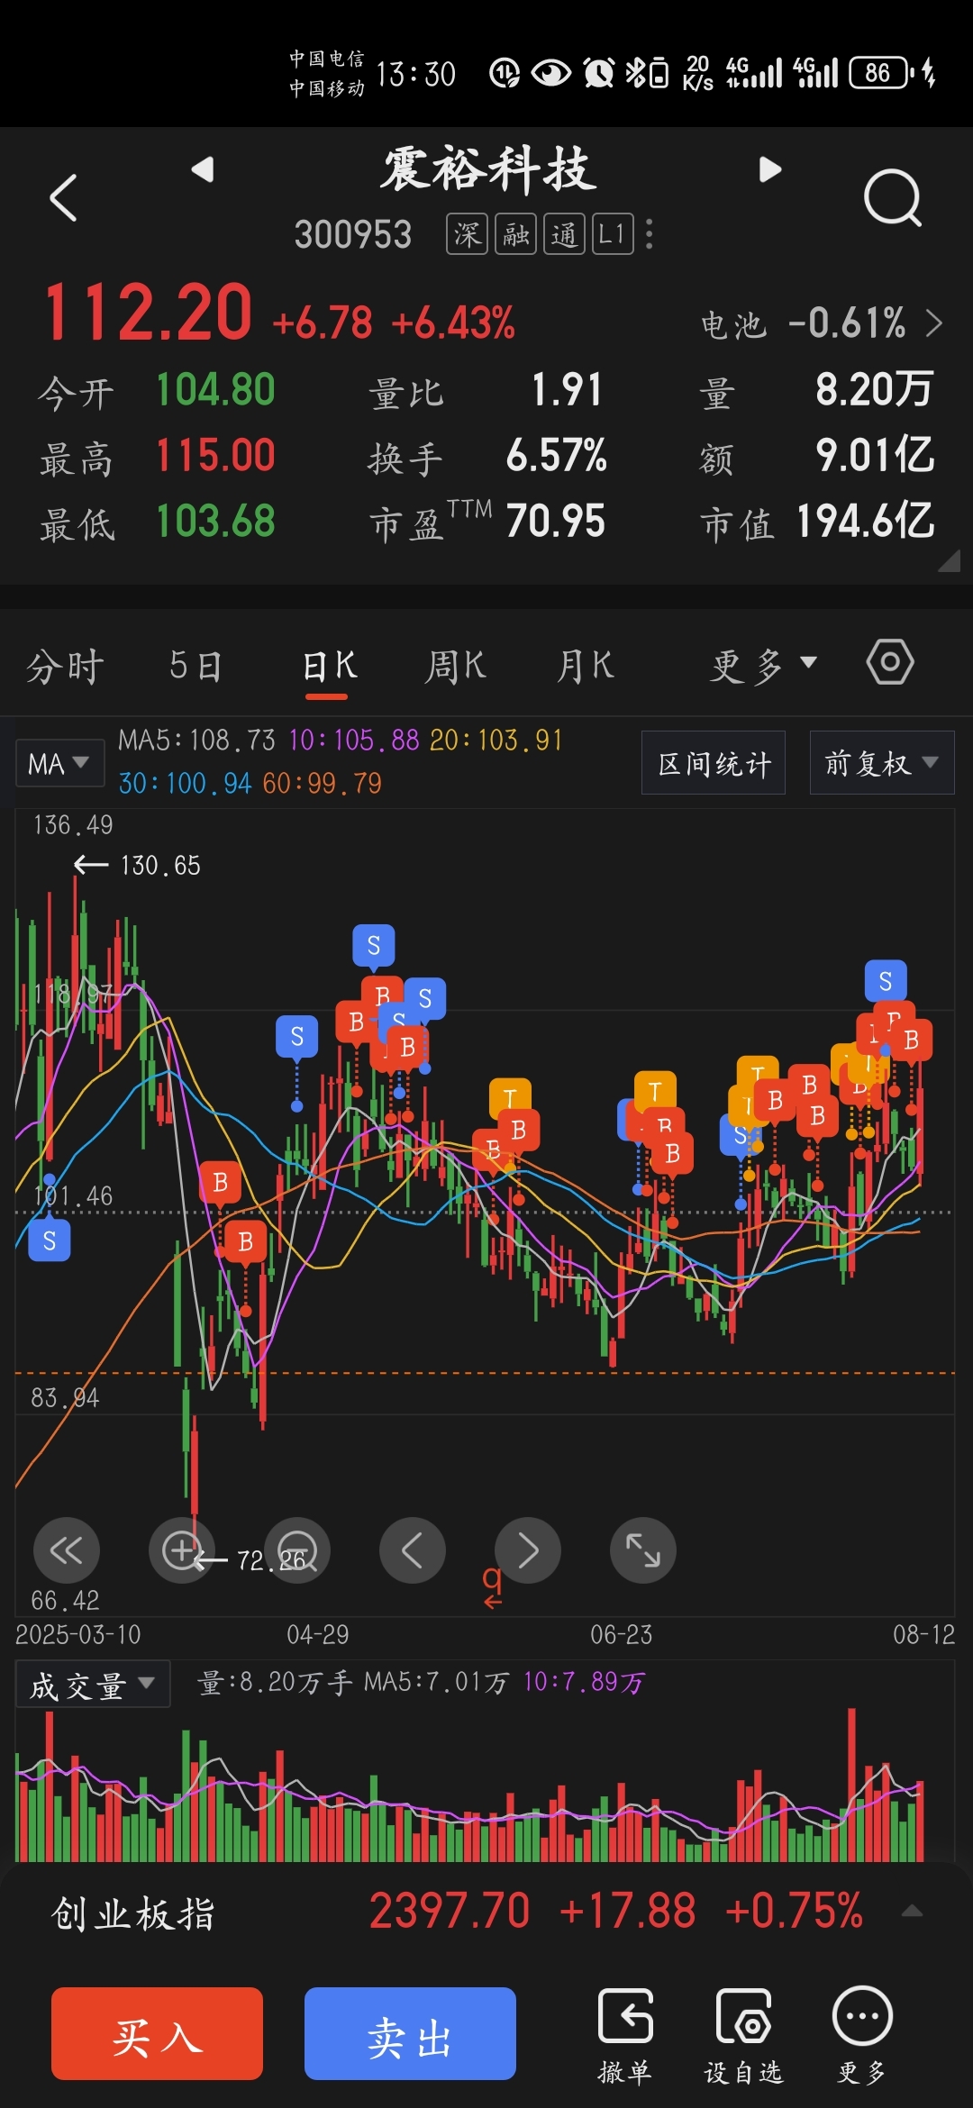973x2108 pixels.
Task: Open the 前复权 adjustment dropdown
Action: click(882, 763)
